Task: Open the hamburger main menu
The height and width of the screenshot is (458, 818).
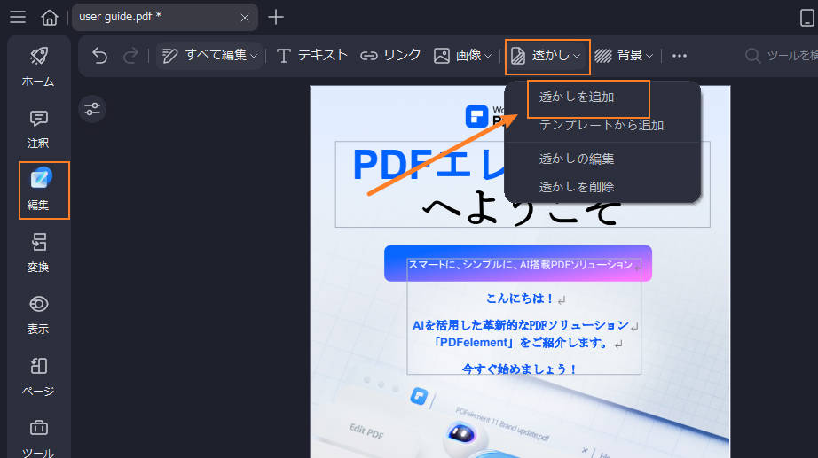Action: (x=18, y=17)
